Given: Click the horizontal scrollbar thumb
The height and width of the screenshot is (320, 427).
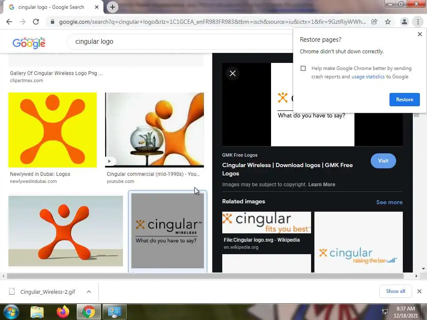Looking at the screenshot, I should coord(205,276).
